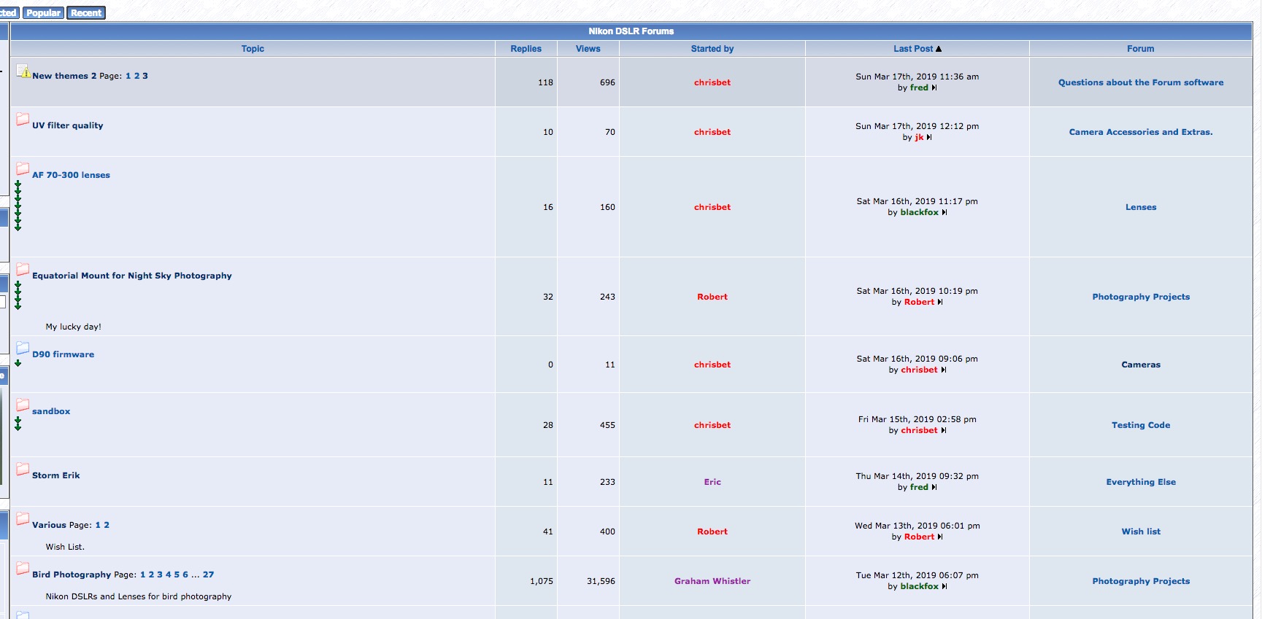The width and height of the screenshot is (1262, 619).
Task: Click the sandbox topic folder icon
Action: pos(23,405)
